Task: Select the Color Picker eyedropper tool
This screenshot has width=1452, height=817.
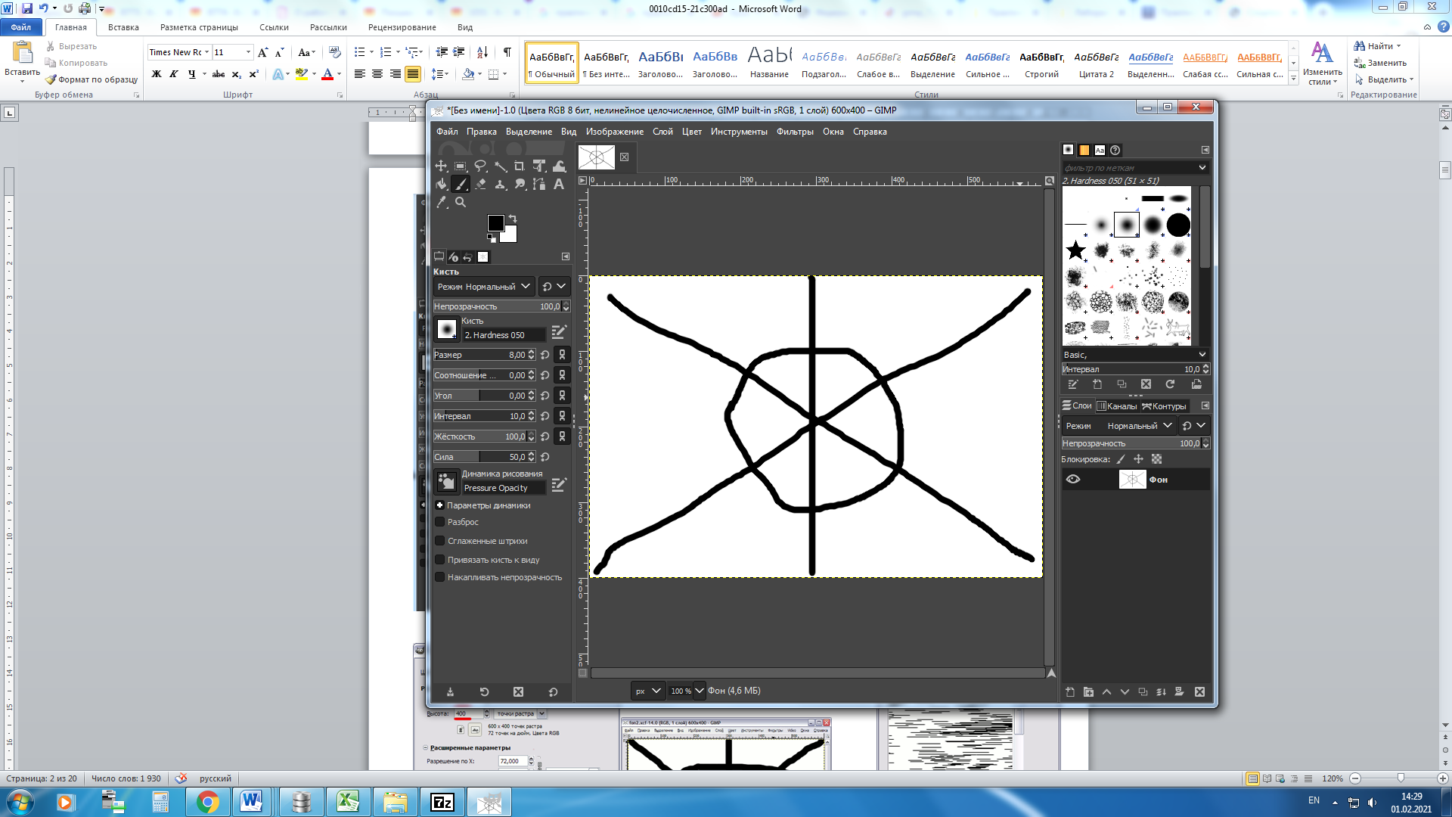Action: pos(441,202)
